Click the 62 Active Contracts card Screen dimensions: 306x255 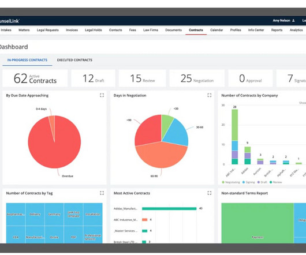tap(35, 78)
